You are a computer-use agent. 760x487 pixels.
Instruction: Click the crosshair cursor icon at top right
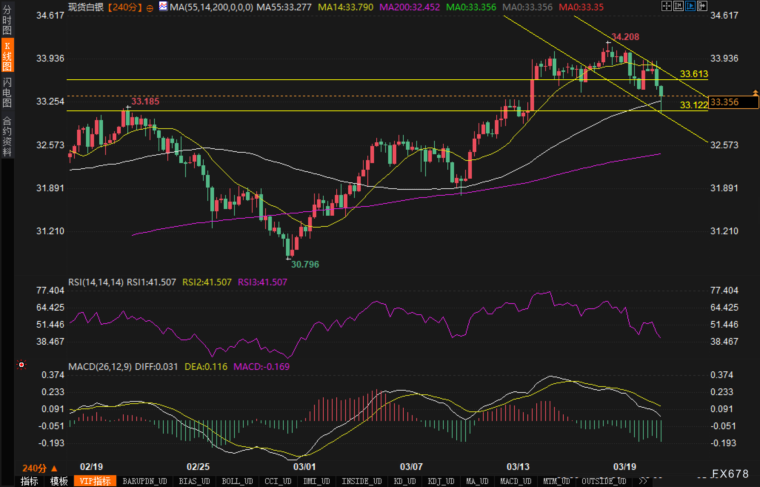click(666, 6)
